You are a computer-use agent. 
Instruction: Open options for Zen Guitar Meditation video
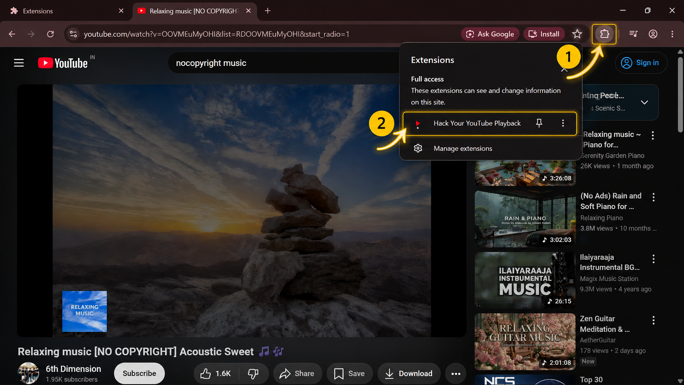653,320
